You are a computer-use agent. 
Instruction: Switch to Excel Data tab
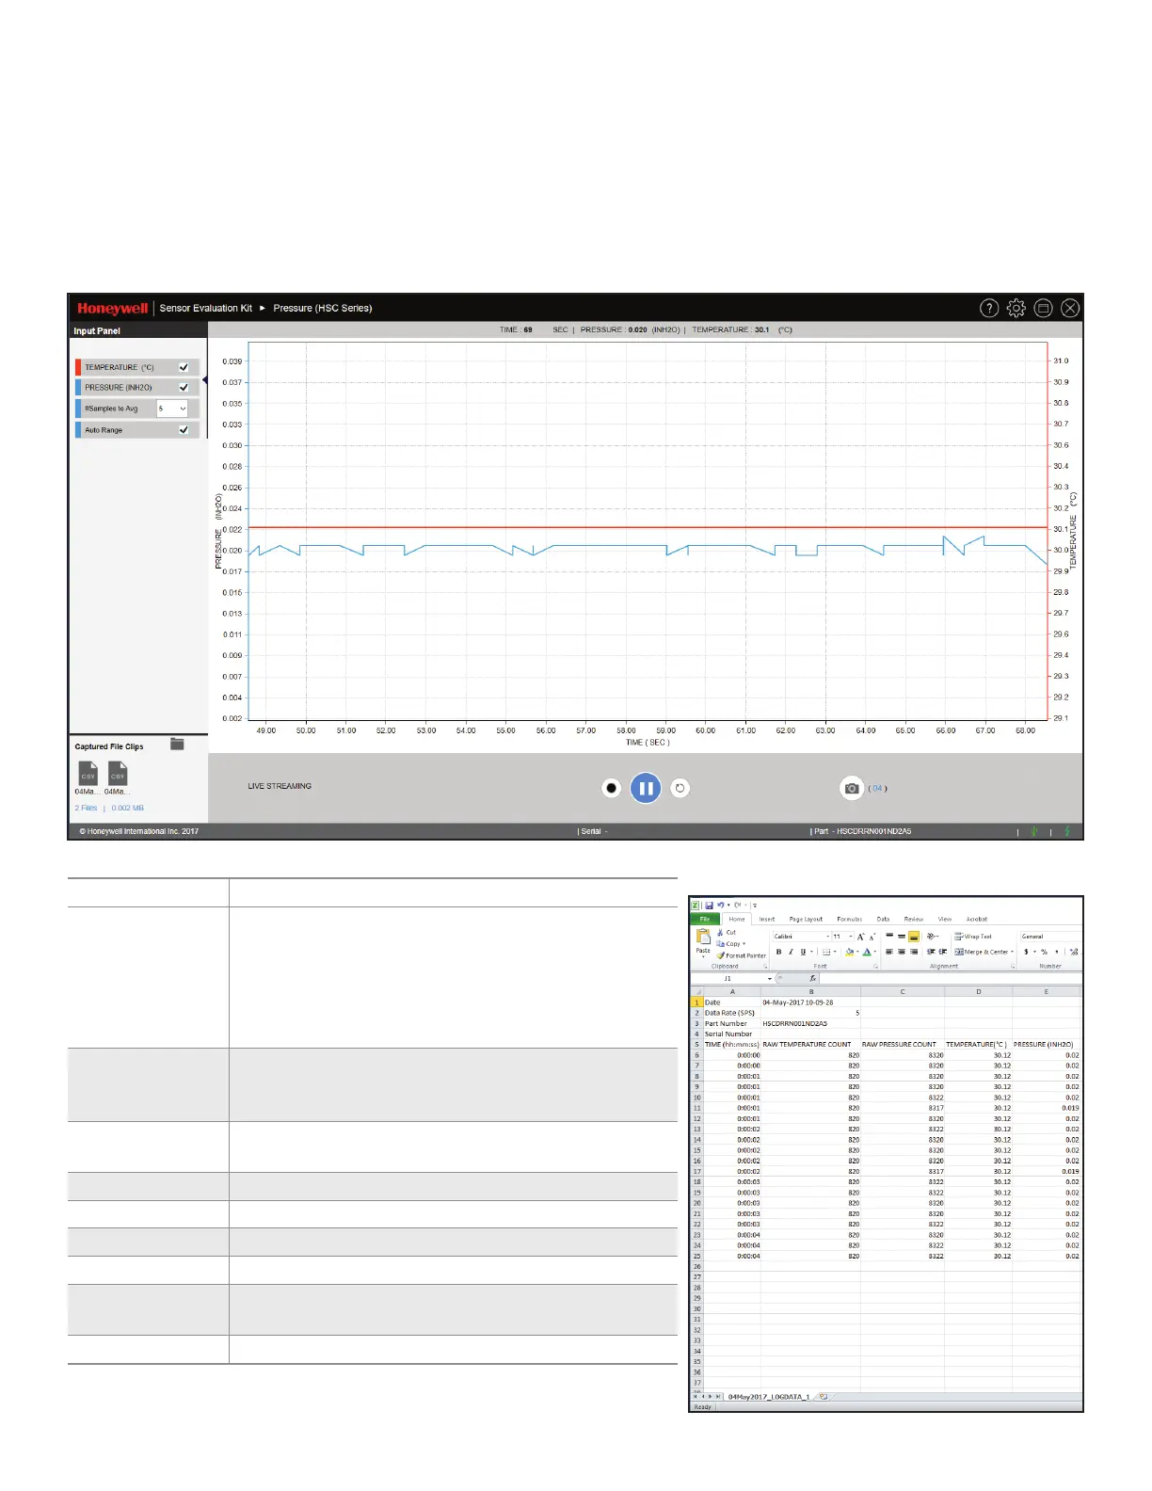(883, 919)
